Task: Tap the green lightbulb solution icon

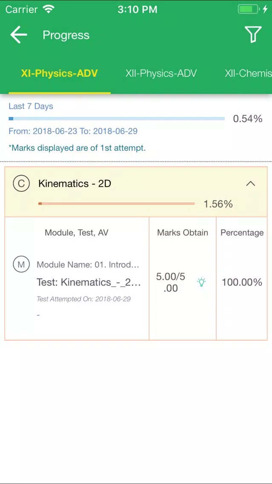Action: 201,282
